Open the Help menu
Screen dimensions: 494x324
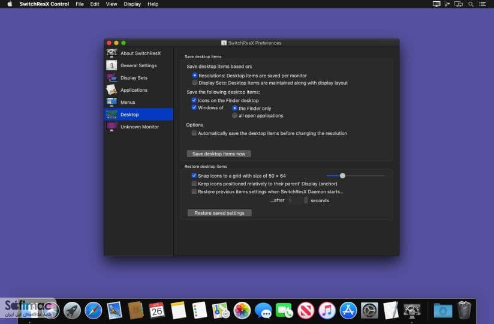(x=153, y=4)
